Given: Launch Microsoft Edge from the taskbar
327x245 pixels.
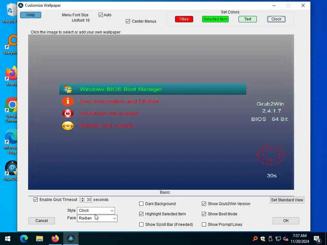Looking at the screenshot, I should [x=24, y=239].
